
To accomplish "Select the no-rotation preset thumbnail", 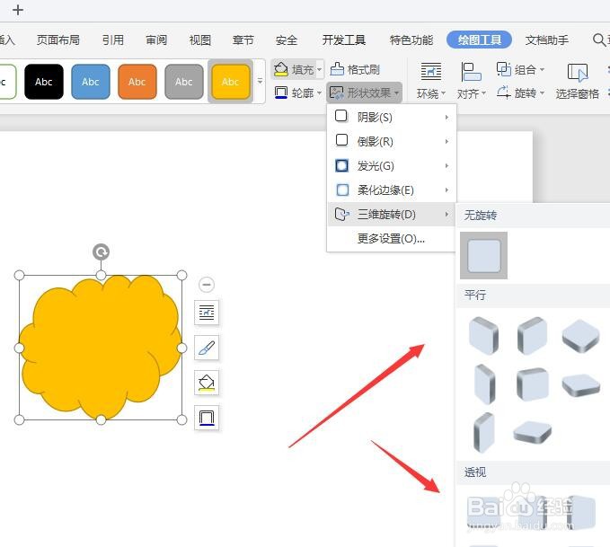I will [x=483, y=256].
